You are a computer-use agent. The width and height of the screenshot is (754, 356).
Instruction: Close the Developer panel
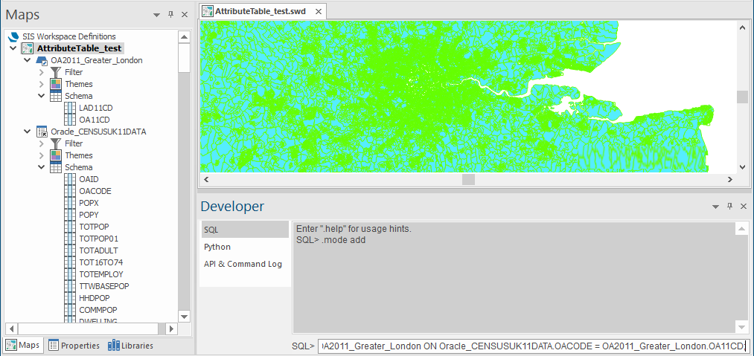744,207
